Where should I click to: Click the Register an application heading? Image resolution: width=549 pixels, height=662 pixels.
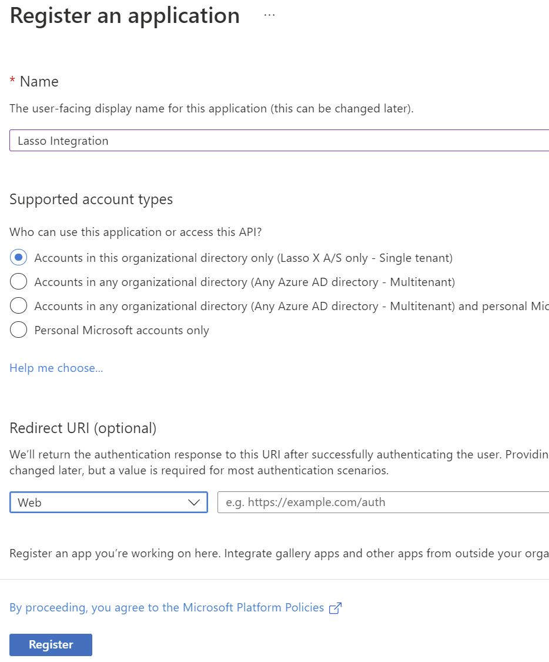[x=125, y=16]
